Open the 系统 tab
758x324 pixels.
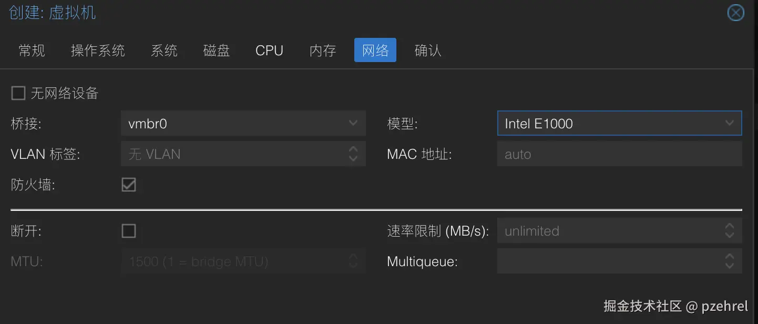pos(164,50)
